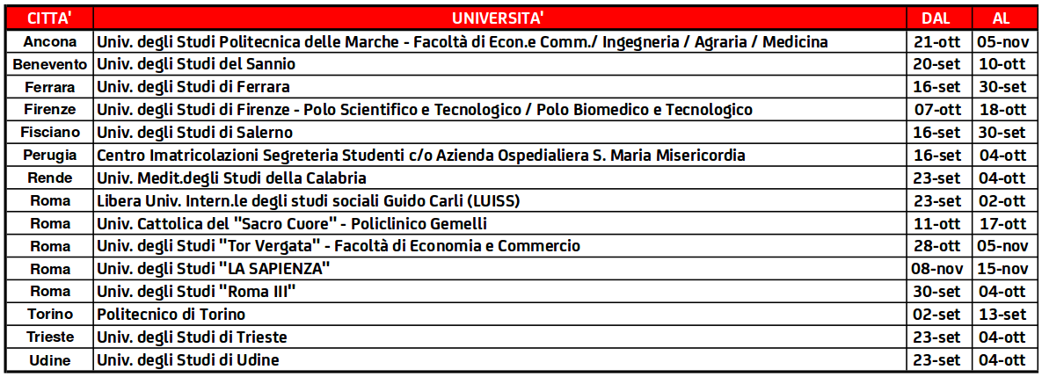This screenshot has height=377, width=1042.
Task: Select the Fisciano city cell
Action: (x=49, y=132)
